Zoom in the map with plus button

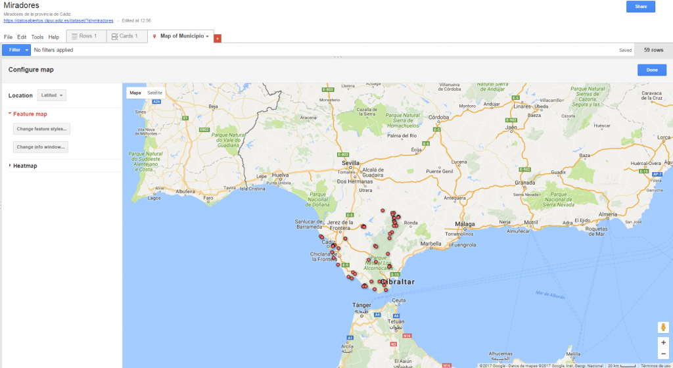(x=663, y=342)
